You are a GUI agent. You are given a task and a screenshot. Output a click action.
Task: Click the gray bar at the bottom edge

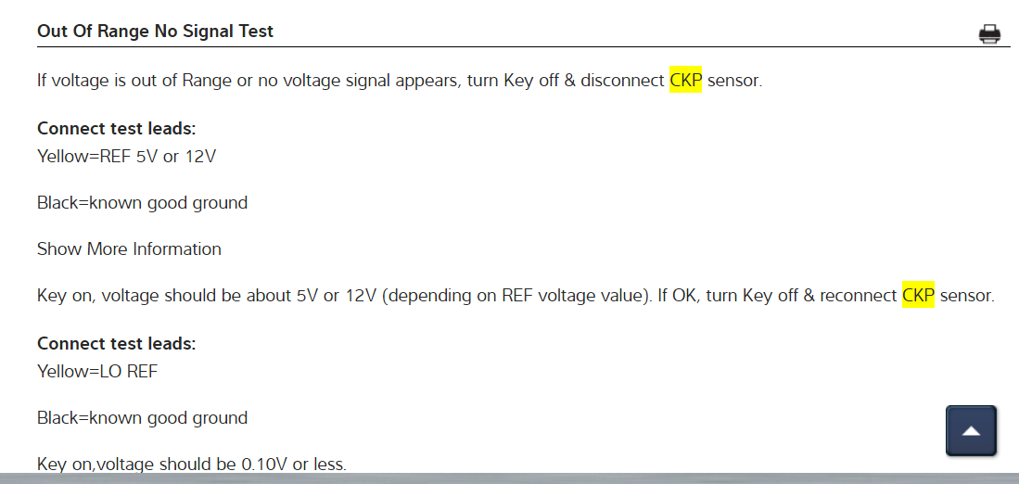point(509,478)
